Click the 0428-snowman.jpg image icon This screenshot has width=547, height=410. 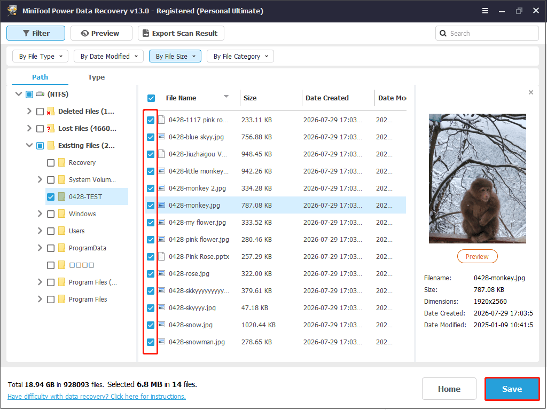click(161, 342)
